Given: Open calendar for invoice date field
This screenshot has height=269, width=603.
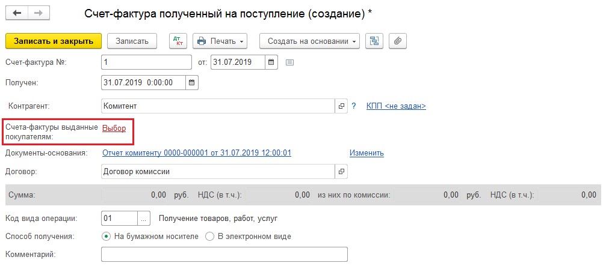Looking at the screenshot, I should pos(271,62).
